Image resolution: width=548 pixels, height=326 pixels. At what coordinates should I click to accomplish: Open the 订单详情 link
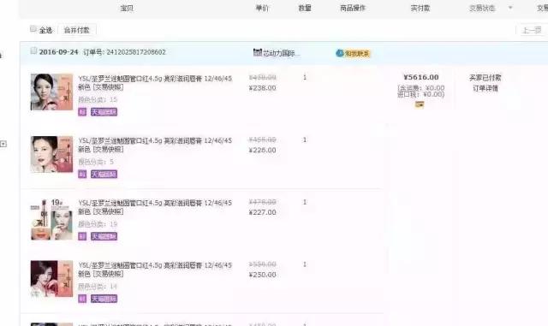point(485,88)
